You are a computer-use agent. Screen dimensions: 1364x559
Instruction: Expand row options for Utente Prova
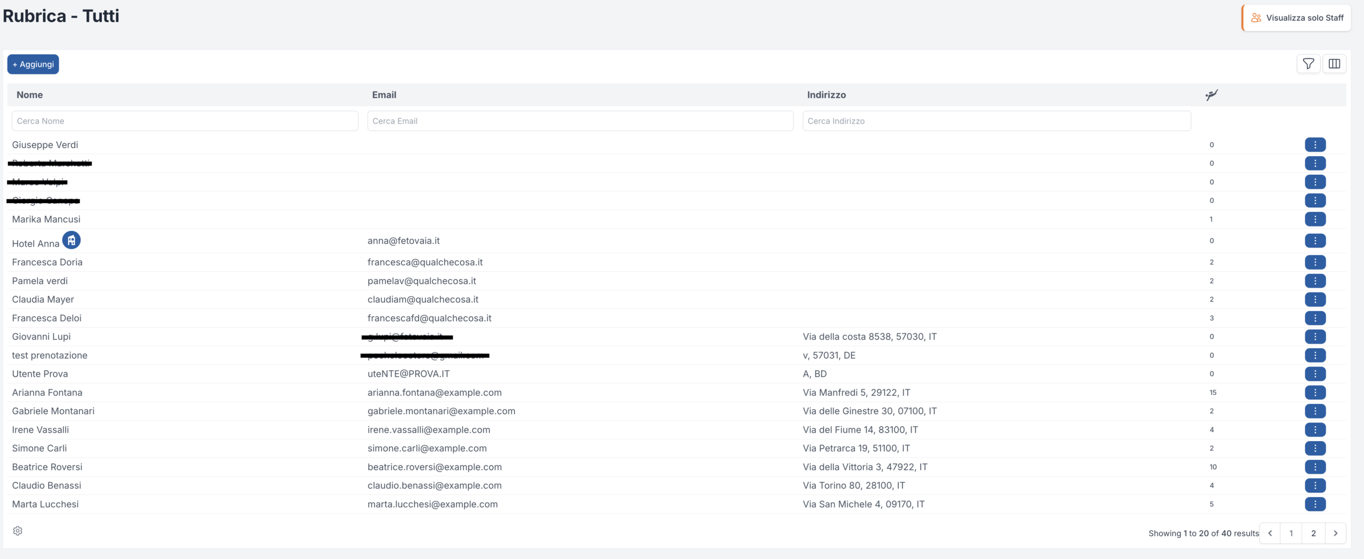click(1315, 374)
